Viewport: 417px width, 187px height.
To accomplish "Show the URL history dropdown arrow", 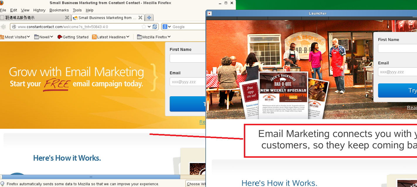I will click(149, 27).
